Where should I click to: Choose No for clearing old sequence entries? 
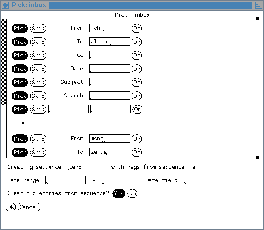click(132, 193)
